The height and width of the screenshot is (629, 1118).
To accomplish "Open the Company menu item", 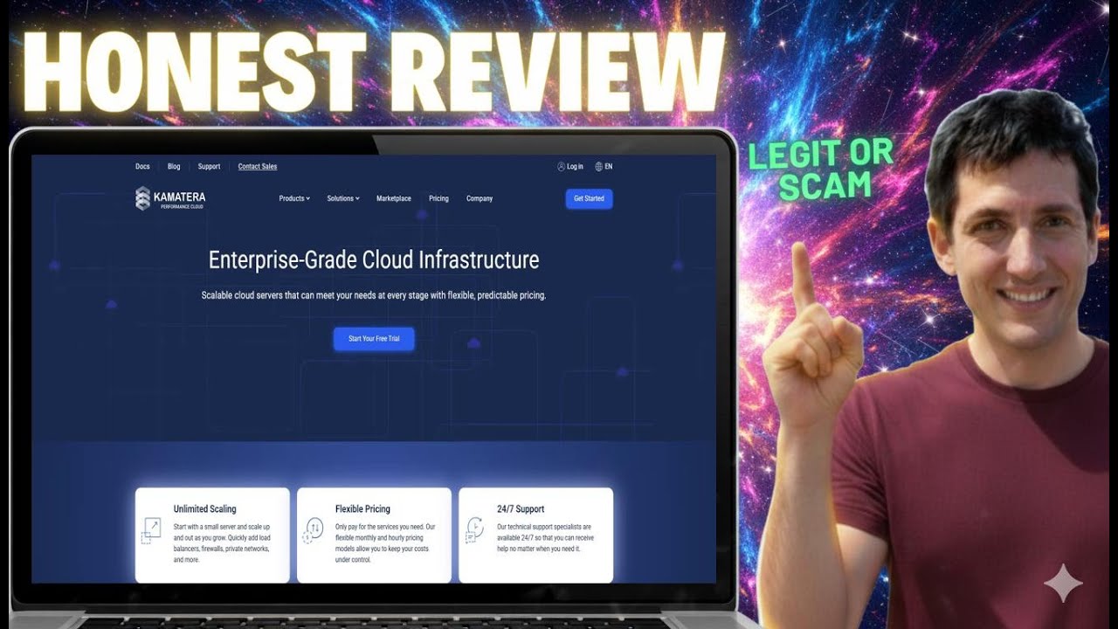I will (480, 198).
